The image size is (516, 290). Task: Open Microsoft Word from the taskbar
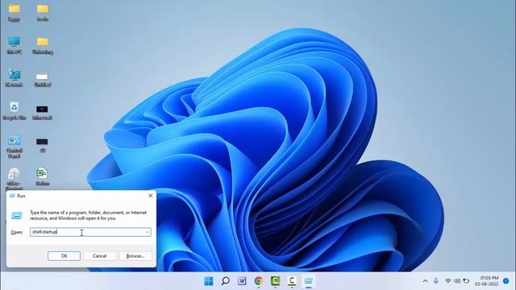[242, 281]
